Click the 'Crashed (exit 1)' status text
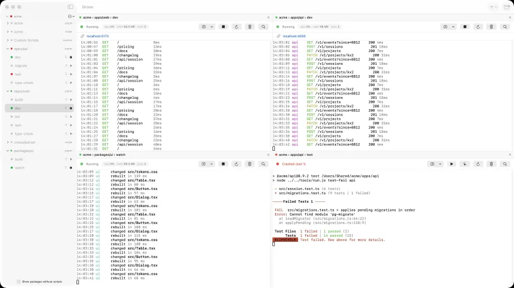Viewport: 514px width, 288px height. tap(294, 164)
